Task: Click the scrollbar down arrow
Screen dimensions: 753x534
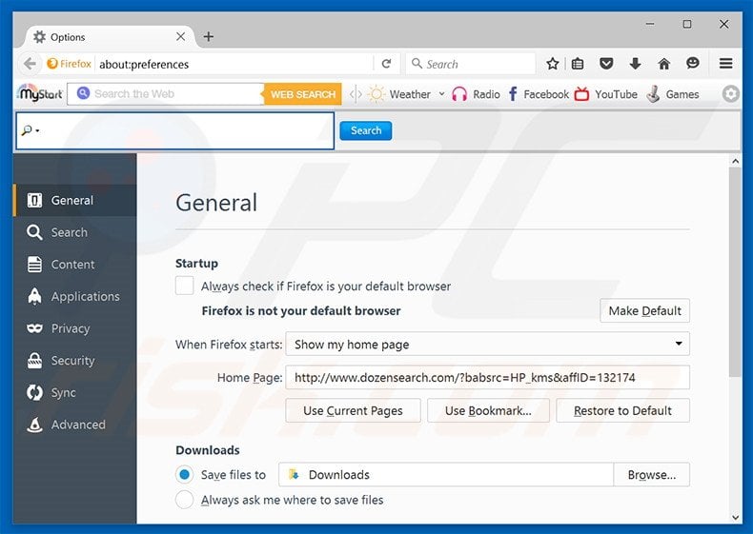Action: coord(735,517)
